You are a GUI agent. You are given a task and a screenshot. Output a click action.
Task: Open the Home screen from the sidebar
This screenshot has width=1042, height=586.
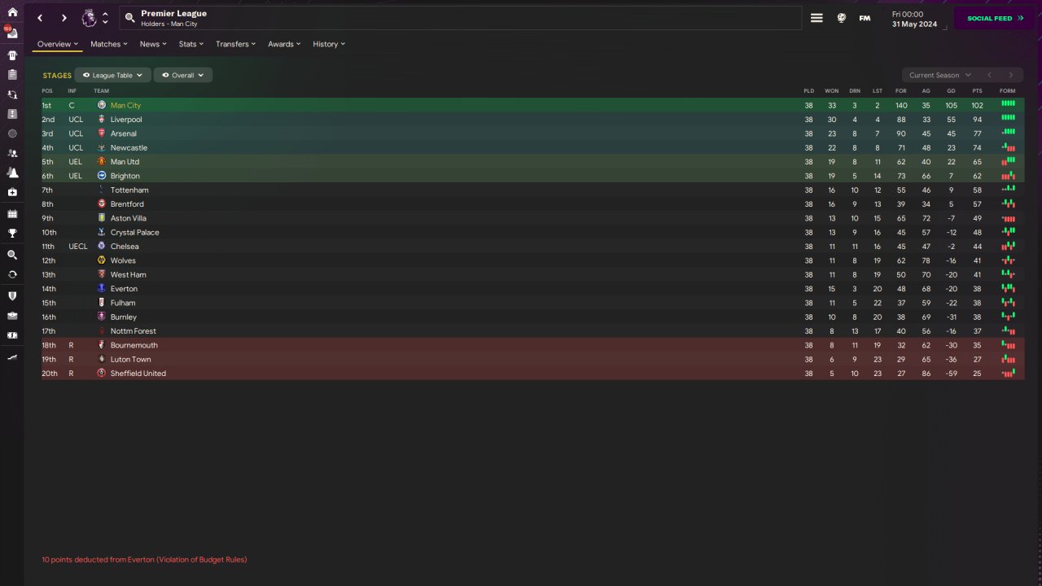pos(12,12)
